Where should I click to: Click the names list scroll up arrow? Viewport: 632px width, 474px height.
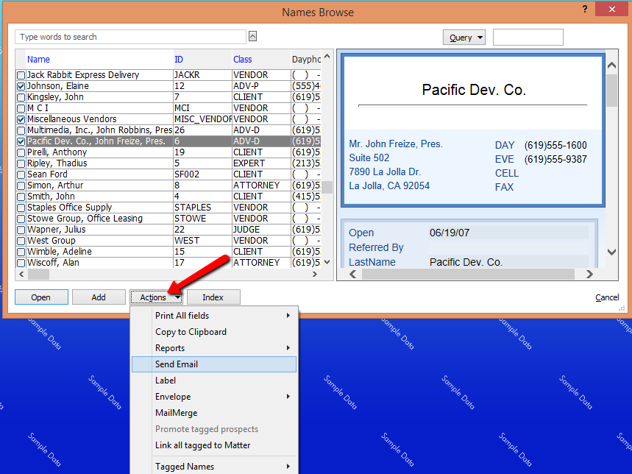[x=327, y=57]
